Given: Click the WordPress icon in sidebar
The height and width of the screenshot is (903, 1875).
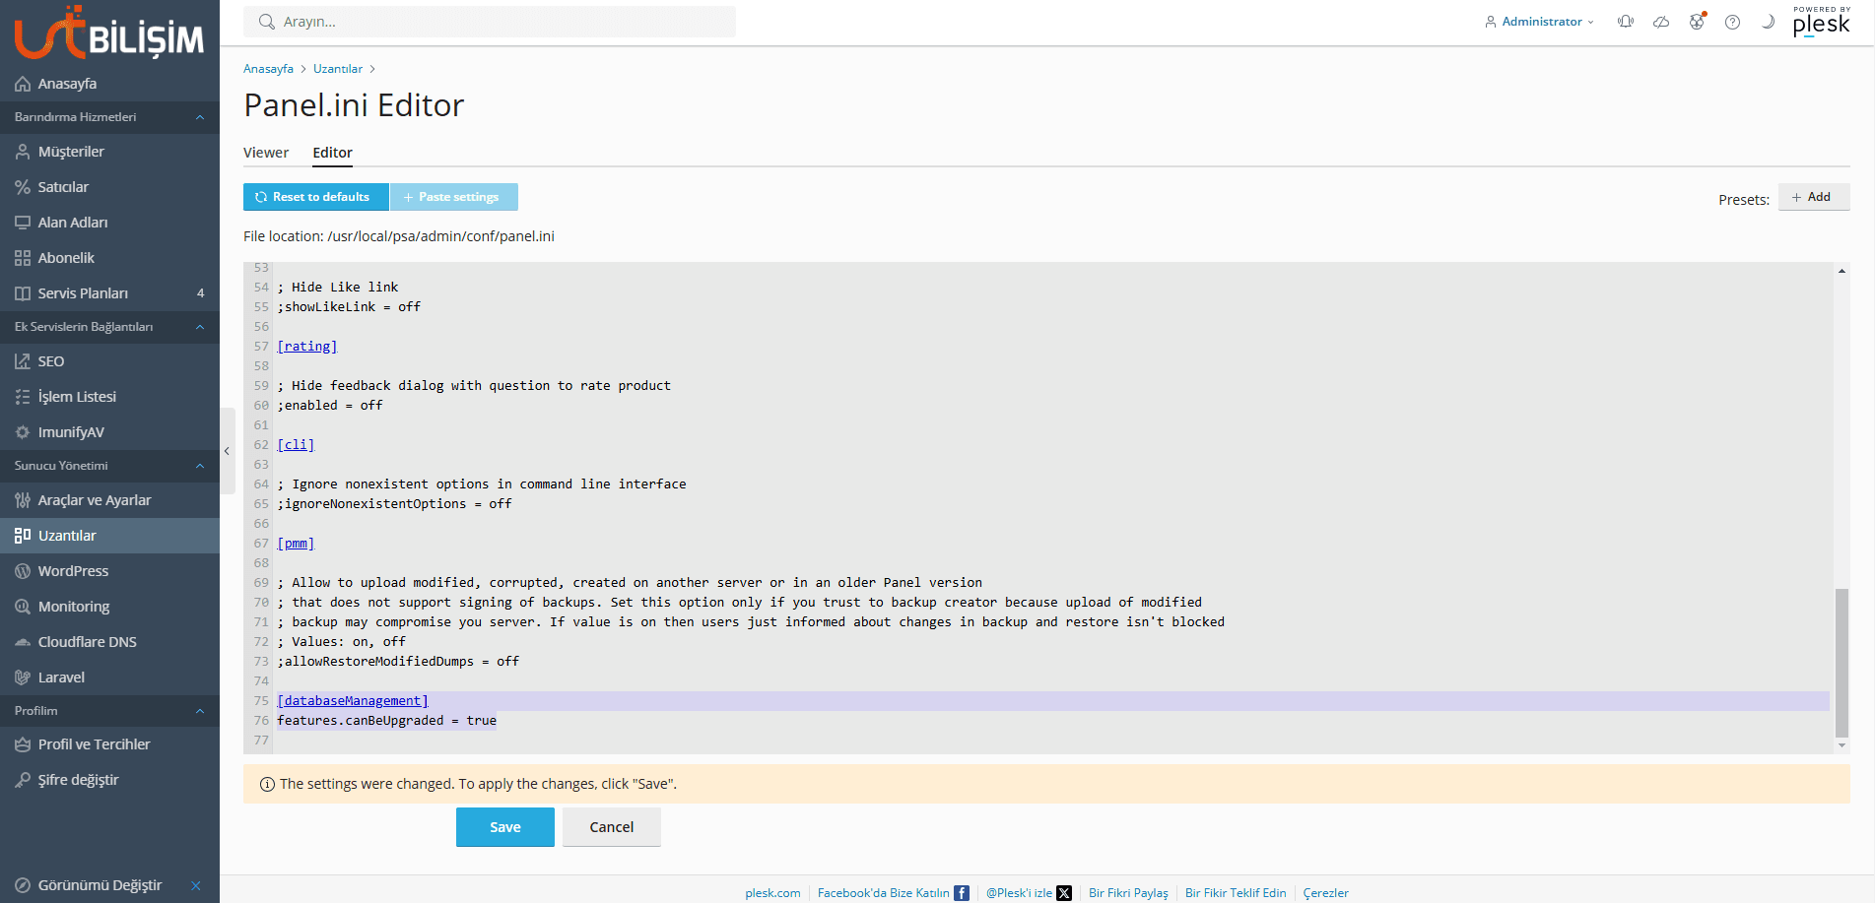Looking at the screenshot, I should tap(23, 571).
